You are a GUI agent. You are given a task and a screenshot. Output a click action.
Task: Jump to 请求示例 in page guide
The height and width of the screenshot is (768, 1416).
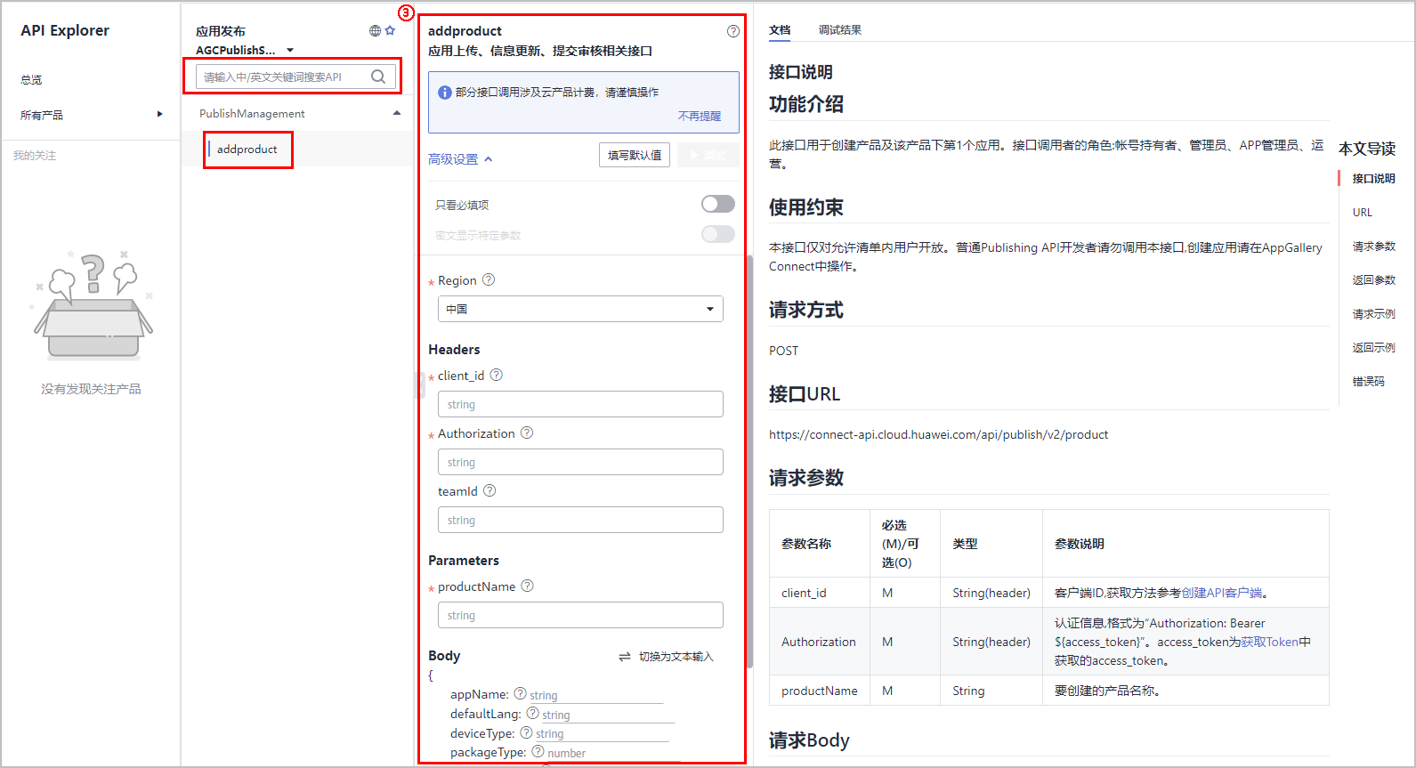point(1373,313)
